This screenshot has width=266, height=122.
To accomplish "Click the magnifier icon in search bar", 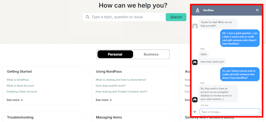I will 87,17.
